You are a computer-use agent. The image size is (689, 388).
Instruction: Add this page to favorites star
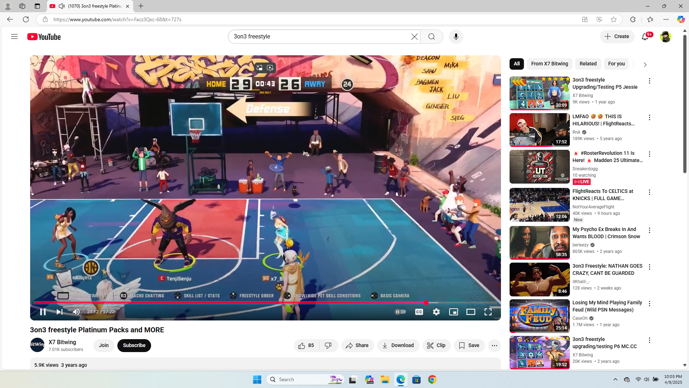pyautogui.click(x=614, y=19)
